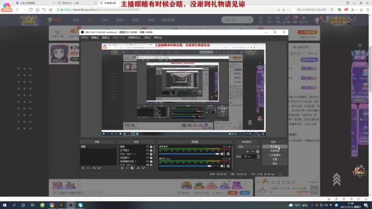372x209 pixels.
Task: Open source properties gear icon
Action: (132, 168)
